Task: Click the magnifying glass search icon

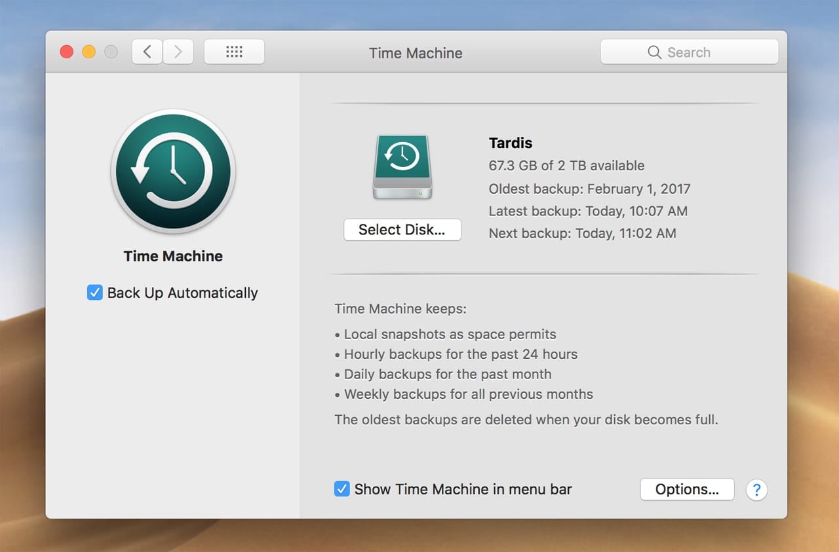Action: click(654, 52)
